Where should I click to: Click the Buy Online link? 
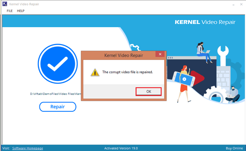235,148
